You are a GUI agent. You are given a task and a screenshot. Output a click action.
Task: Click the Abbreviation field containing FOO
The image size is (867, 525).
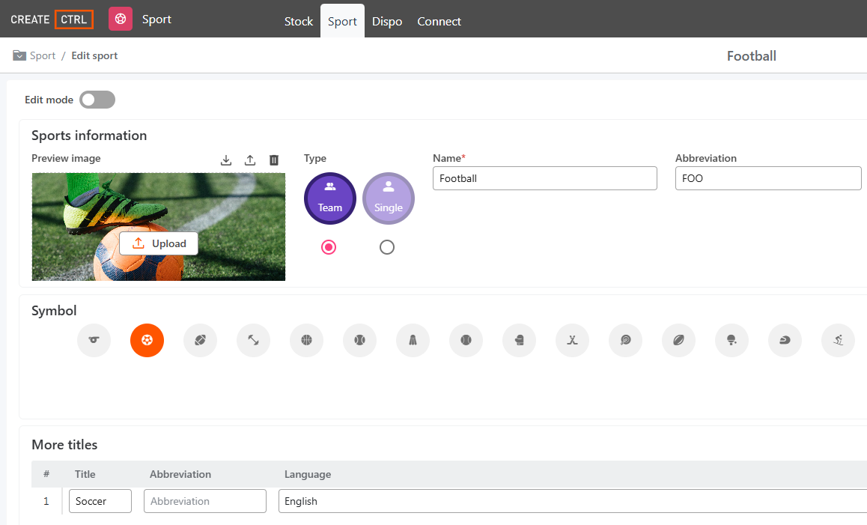tap(768, 178)
